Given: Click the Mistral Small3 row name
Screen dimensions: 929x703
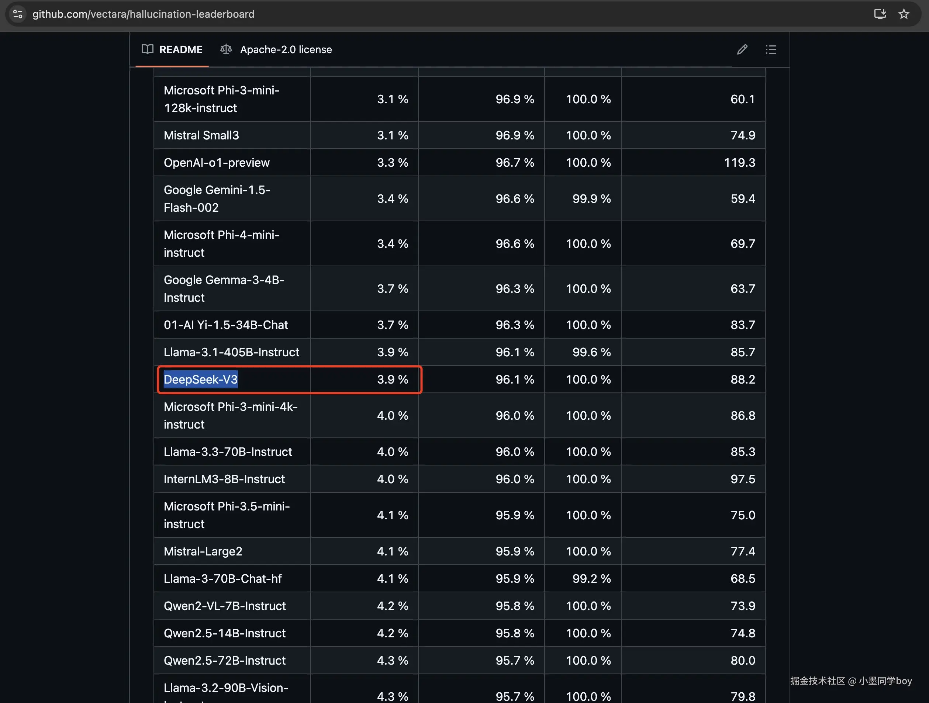Looking at the screenshot, I should click(201, 135).
